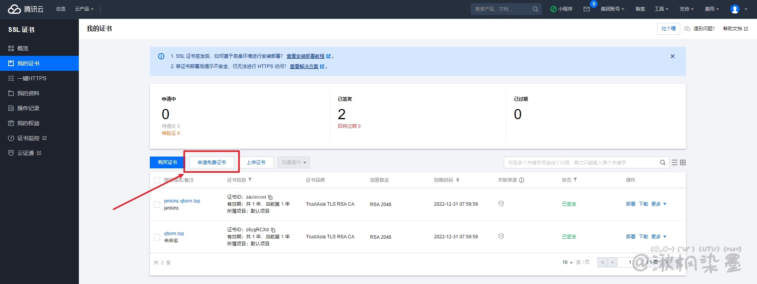Copy certificate ID saxwxxwi via copy icon
This screenshot has width=757, height=284.
(x=270, y=197)
